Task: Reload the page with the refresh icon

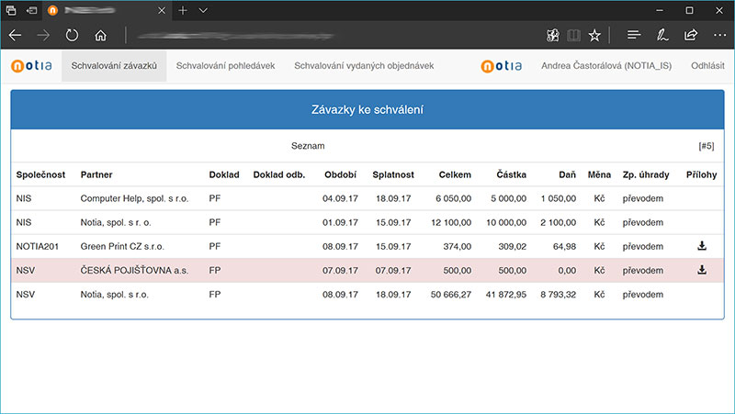Action: point(72,35)
